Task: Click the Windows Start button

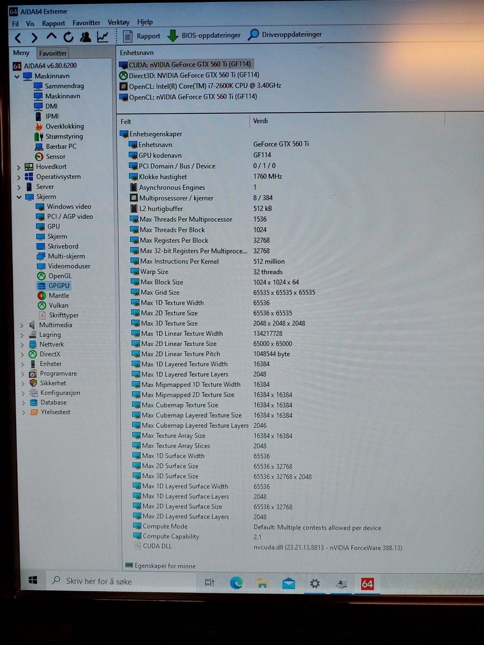Action: 33,580
